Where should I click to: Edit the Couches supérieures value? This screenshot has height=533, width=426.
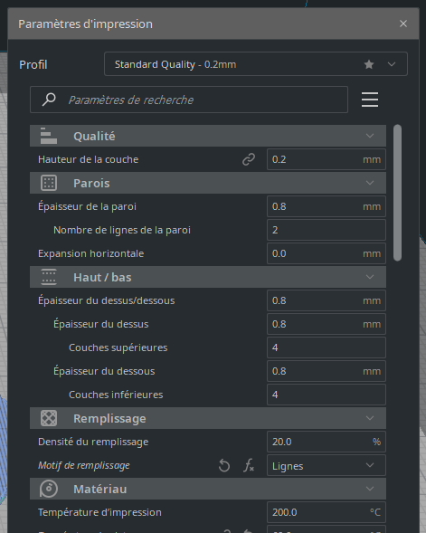pyautogui.click(x=327, y=347)
